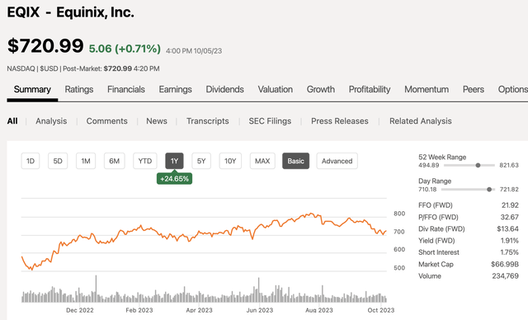Switch to Advanced chart mode
Screen dimensions: 528x320
click(337, 161)
